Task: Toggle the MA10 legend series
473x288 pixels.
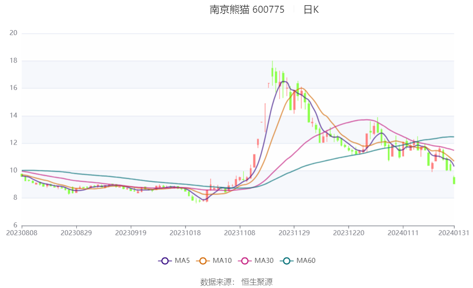Action: coord(214,260)
